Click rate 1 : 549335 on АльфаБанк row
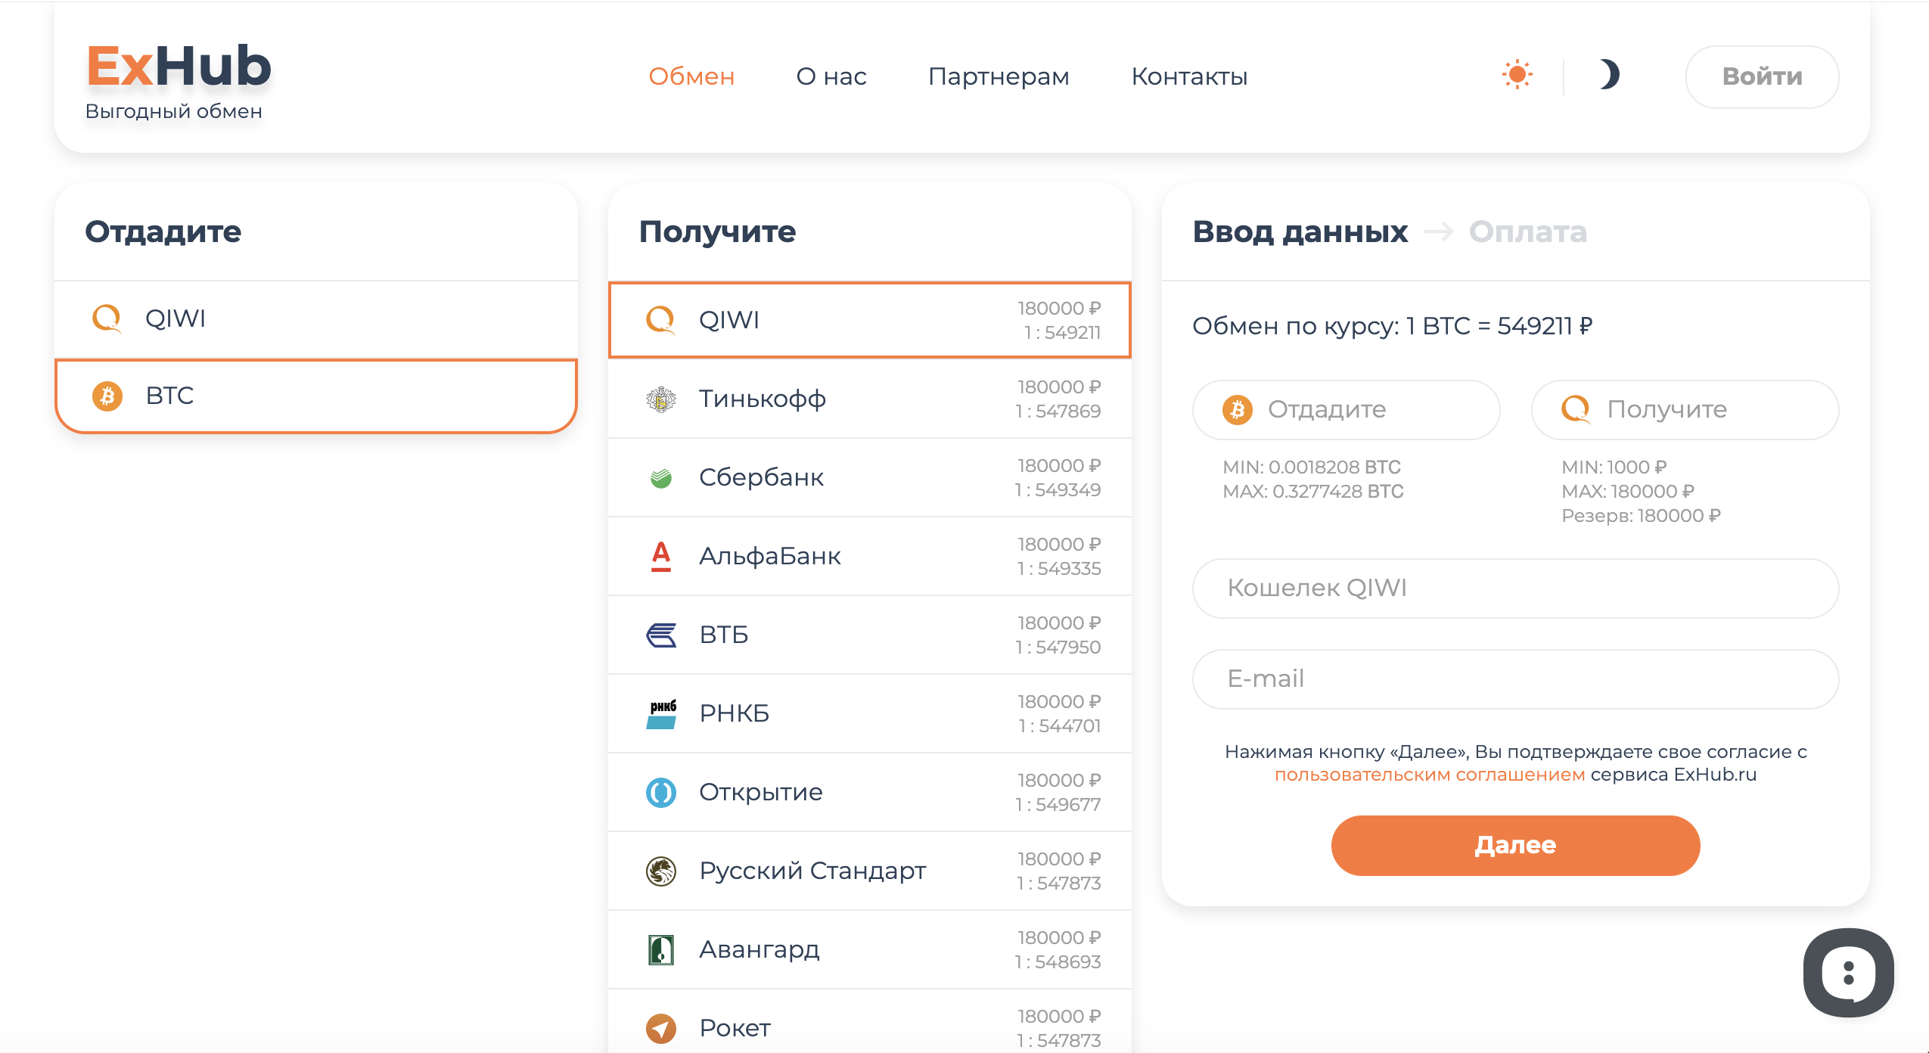The width and height of the screenshot is (1929, 1053). (x=1059, y=569)
